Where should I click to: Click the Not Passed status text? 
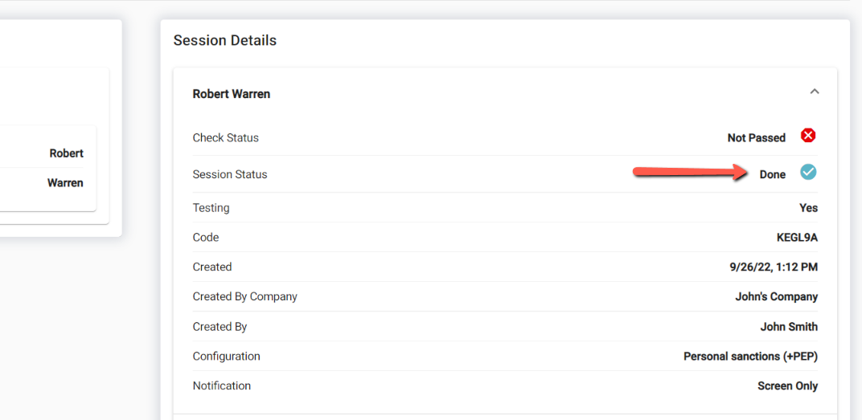pyautogui.click(x=756, y=138)
